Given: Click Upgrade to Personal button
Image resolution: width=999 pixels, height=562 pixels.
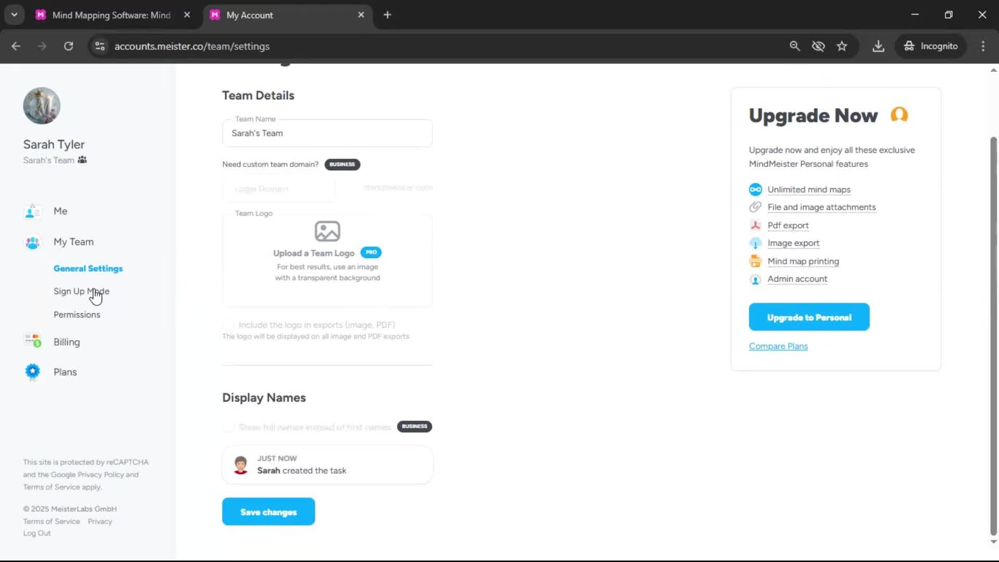Looking at the screenshot, I should tap(809, 317).
